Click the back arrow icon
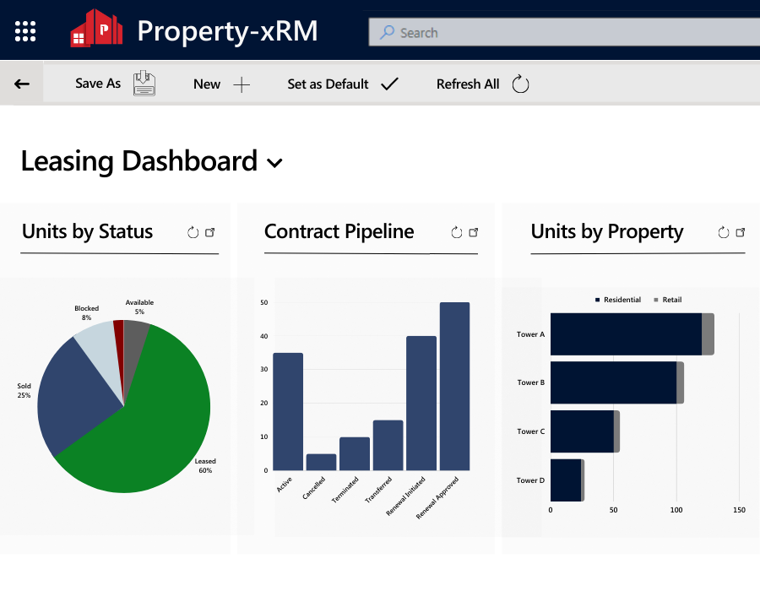Viewport: 760px width, 591px height. 22,84
